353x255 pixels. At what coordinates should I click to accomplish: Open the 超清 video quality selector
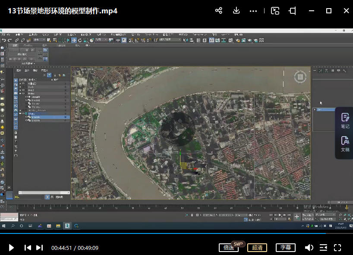[257, 248]
